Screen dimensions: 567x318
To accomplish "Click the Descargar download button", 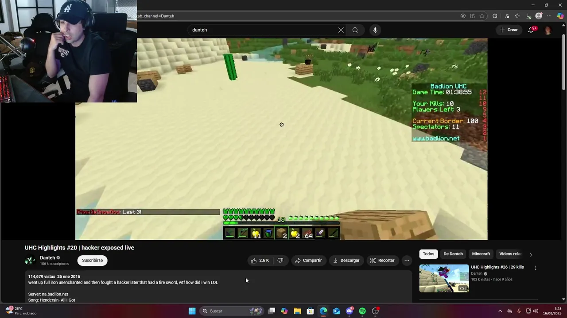I will click(x=346, y=261).
